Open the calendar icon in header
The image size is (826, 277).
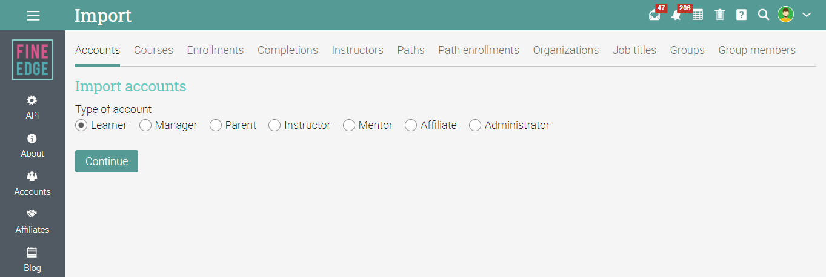pos(698,15)
